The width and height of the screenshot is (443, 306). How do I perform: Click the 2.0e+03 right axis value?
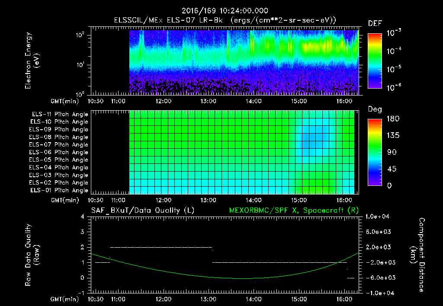378,247
